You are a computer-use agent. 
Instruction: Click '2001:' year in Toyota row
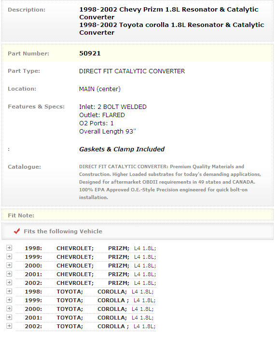click(x=33, y=318)
